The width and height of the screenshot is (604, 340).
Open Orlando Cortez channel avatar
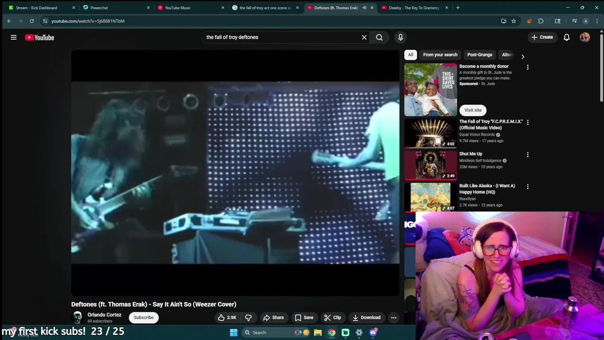[77, 317]
